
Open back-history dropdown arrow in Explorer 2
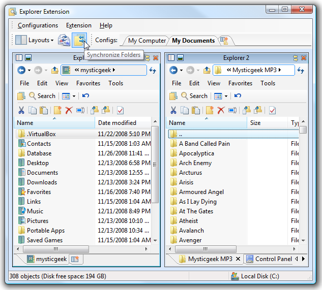(182, 71)
